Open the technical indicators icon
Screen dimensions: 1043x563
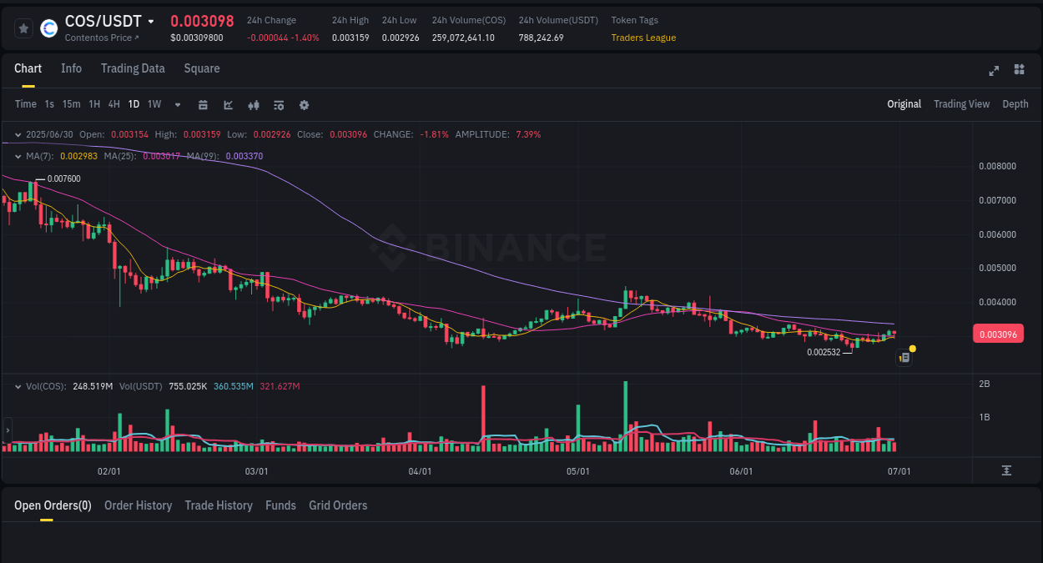click(253, 104)
